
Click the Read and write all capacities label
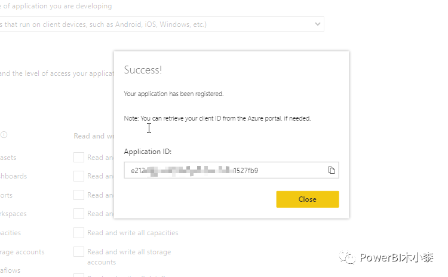pos(133,233)
